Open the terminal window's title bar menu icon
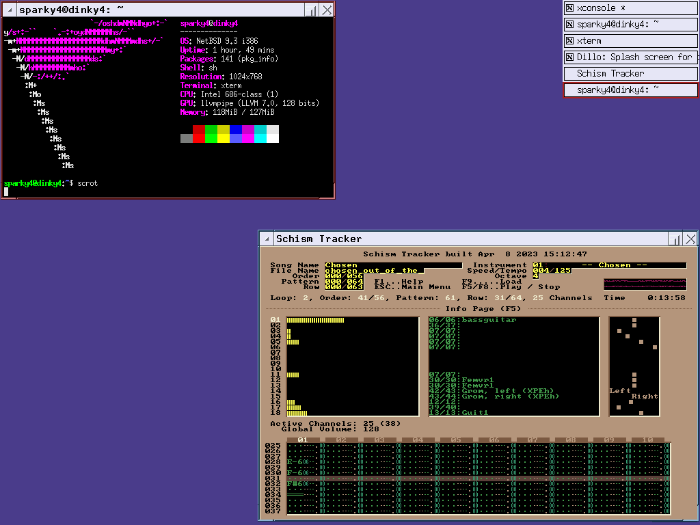 click(x=10, y=10)
